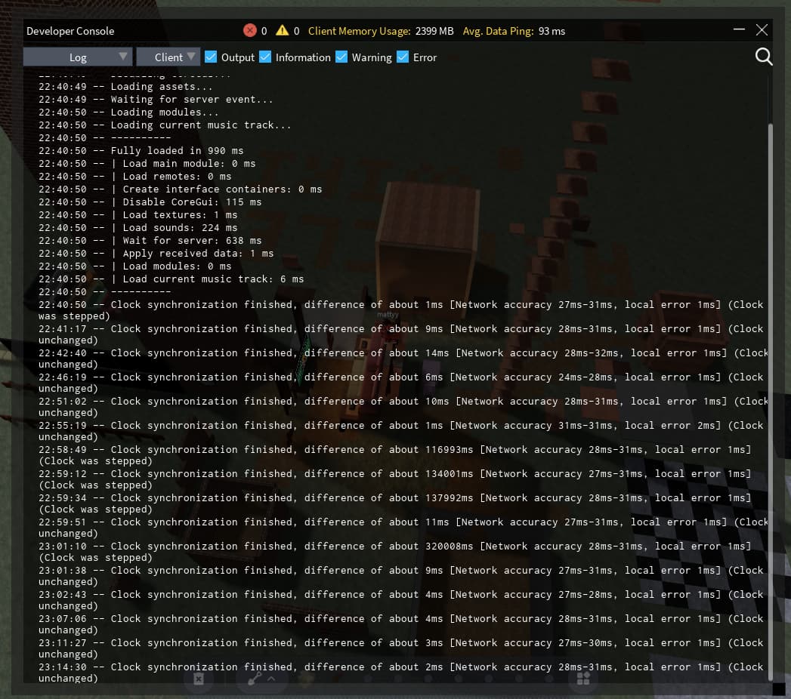The height and width of the screenshot is (699, 791).
Task: Select the 'Waiting for server event...' line
Action: pyautogui.click(x=156, y=100)
